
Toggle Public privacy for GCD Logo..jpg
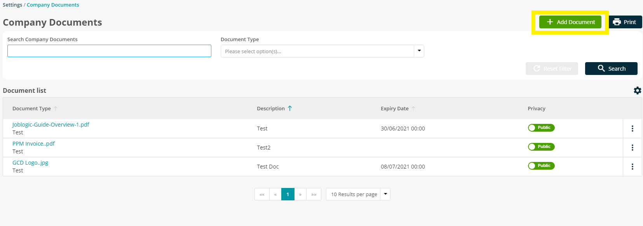(x=541, y=166)
